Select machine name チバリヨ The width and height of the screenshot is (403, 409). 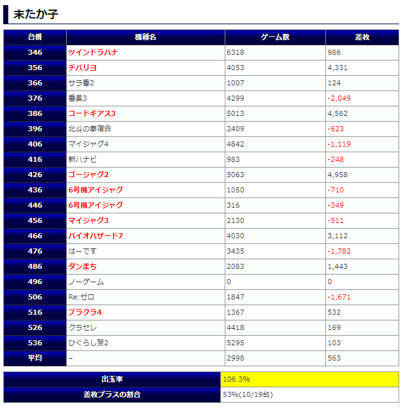coord(82,68)
